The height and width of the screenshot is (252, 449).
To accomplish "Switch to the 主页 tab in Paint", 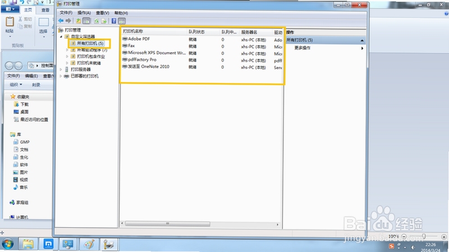I will tap(28, 10).
